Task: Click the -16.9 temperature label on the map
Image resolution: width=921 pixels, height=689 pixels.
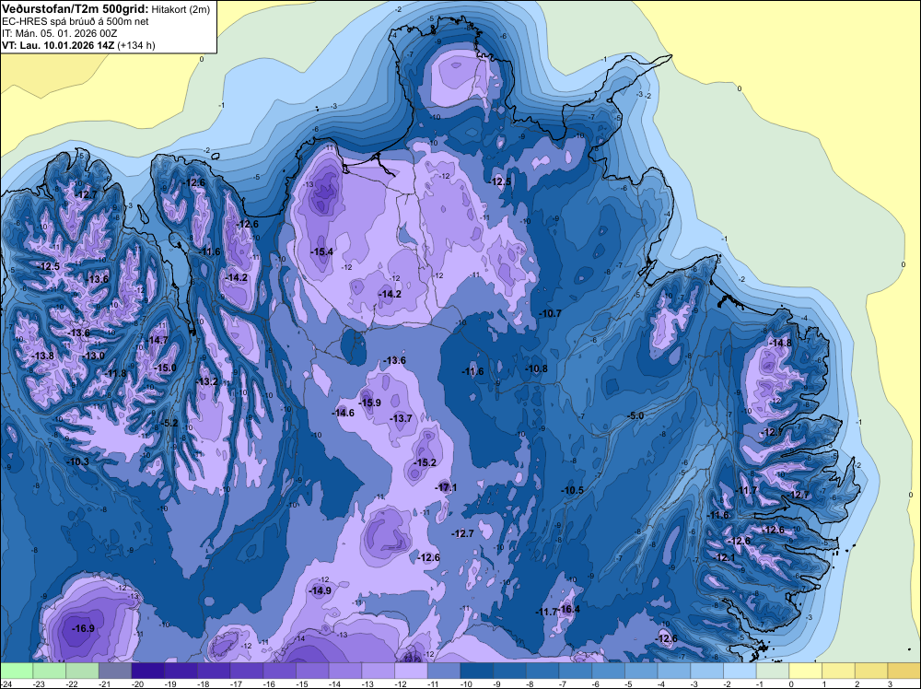Action: click(83, 628)
